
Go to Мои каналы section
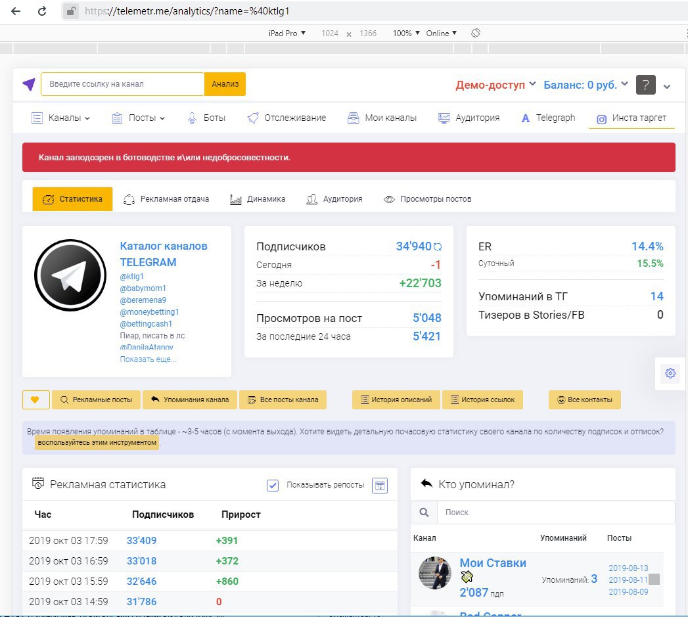[382, 118]
